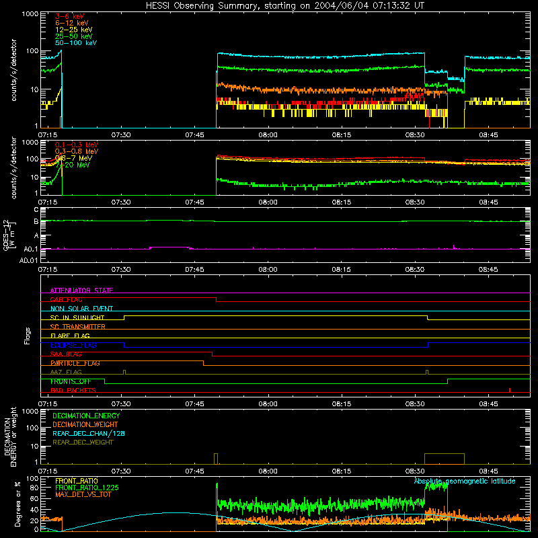The width and height of the screenshot is (538, 538).
Task: Click the rear decimation box near 08:35
Action: click(x=445, y=459)
